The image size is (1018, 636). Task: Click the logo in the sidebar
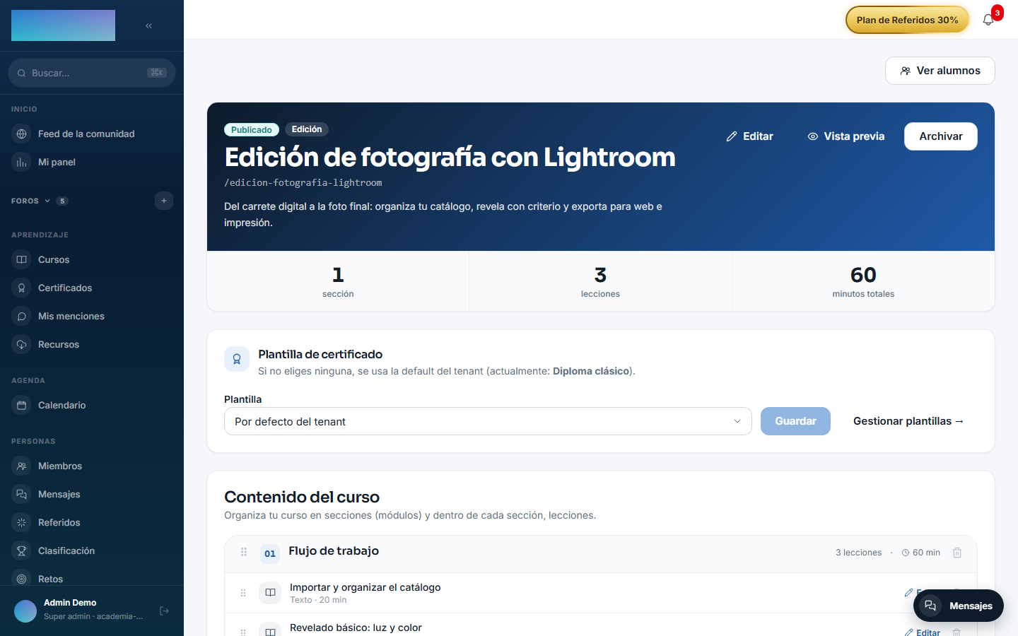click(x=63, y=25)
